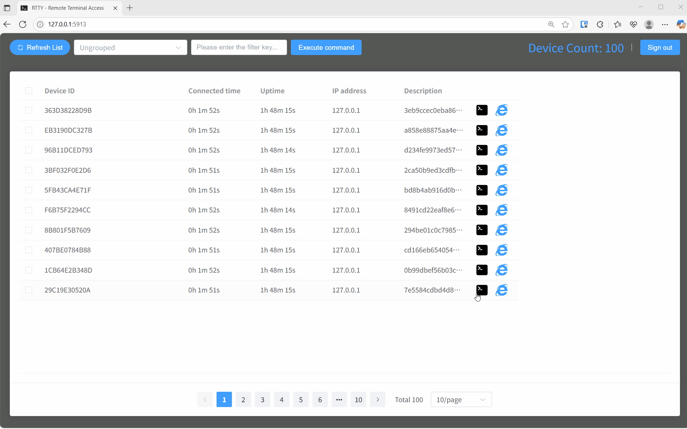
Task: Open terminal for device 363D38228D9B
Action: (x=482, y=110)
